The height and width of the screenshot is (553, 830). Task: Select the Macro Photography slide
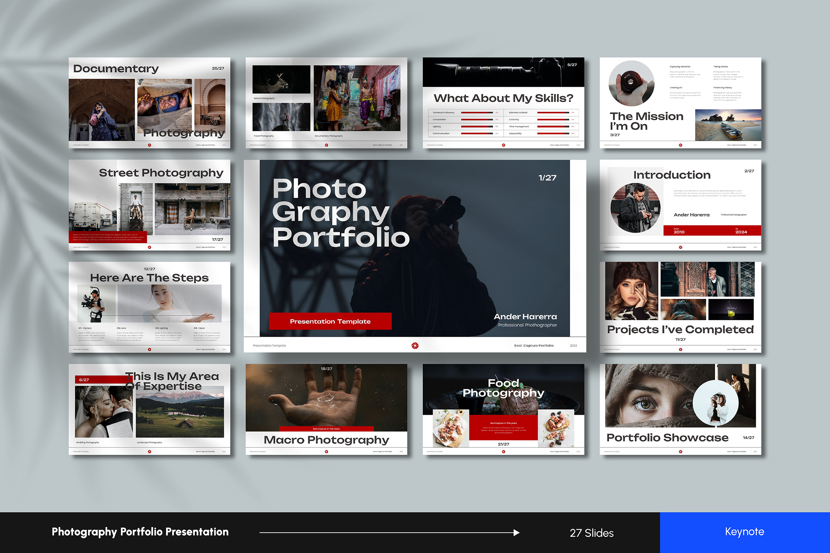tap(326, 409)
